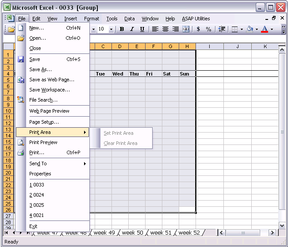Click Merge and Center icon
Image resolution: width=288 pixels, height=247 pixels.
[x=186, y=29]
